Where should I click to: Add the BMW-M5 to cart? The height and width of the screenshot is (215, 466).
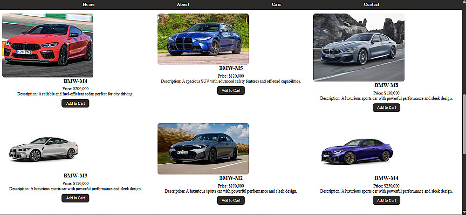(231, 91)
